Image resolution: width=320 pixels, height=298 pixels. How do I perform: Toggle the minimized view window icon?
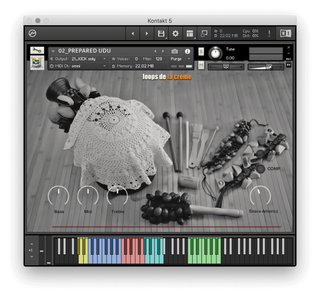pyautogui.click(x=204, y=33)
